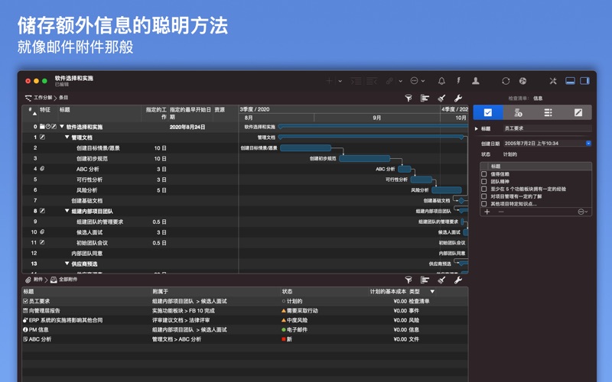Click the notification bell icon in toolbar
Screen dimensions: 612x382
point(441,81)
